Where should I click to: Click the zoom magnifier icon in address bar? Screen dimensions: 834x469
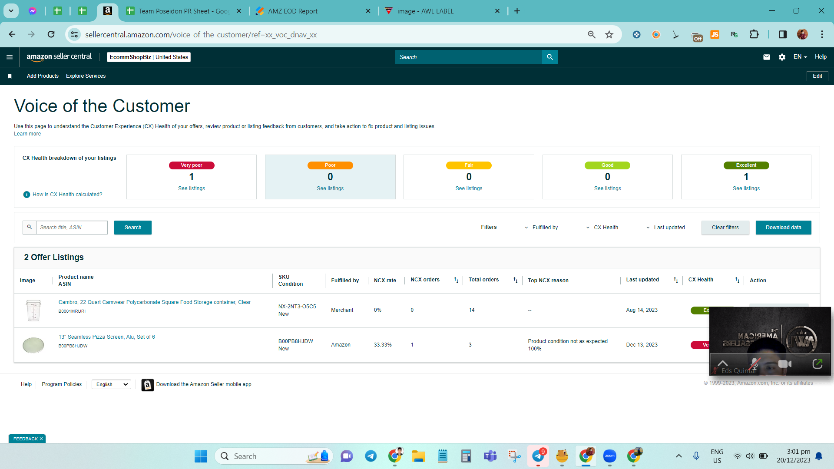[592, 35]
